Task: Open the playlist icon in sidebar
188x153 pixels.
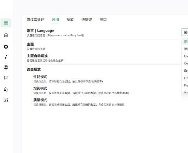Action: coord(6,100)
